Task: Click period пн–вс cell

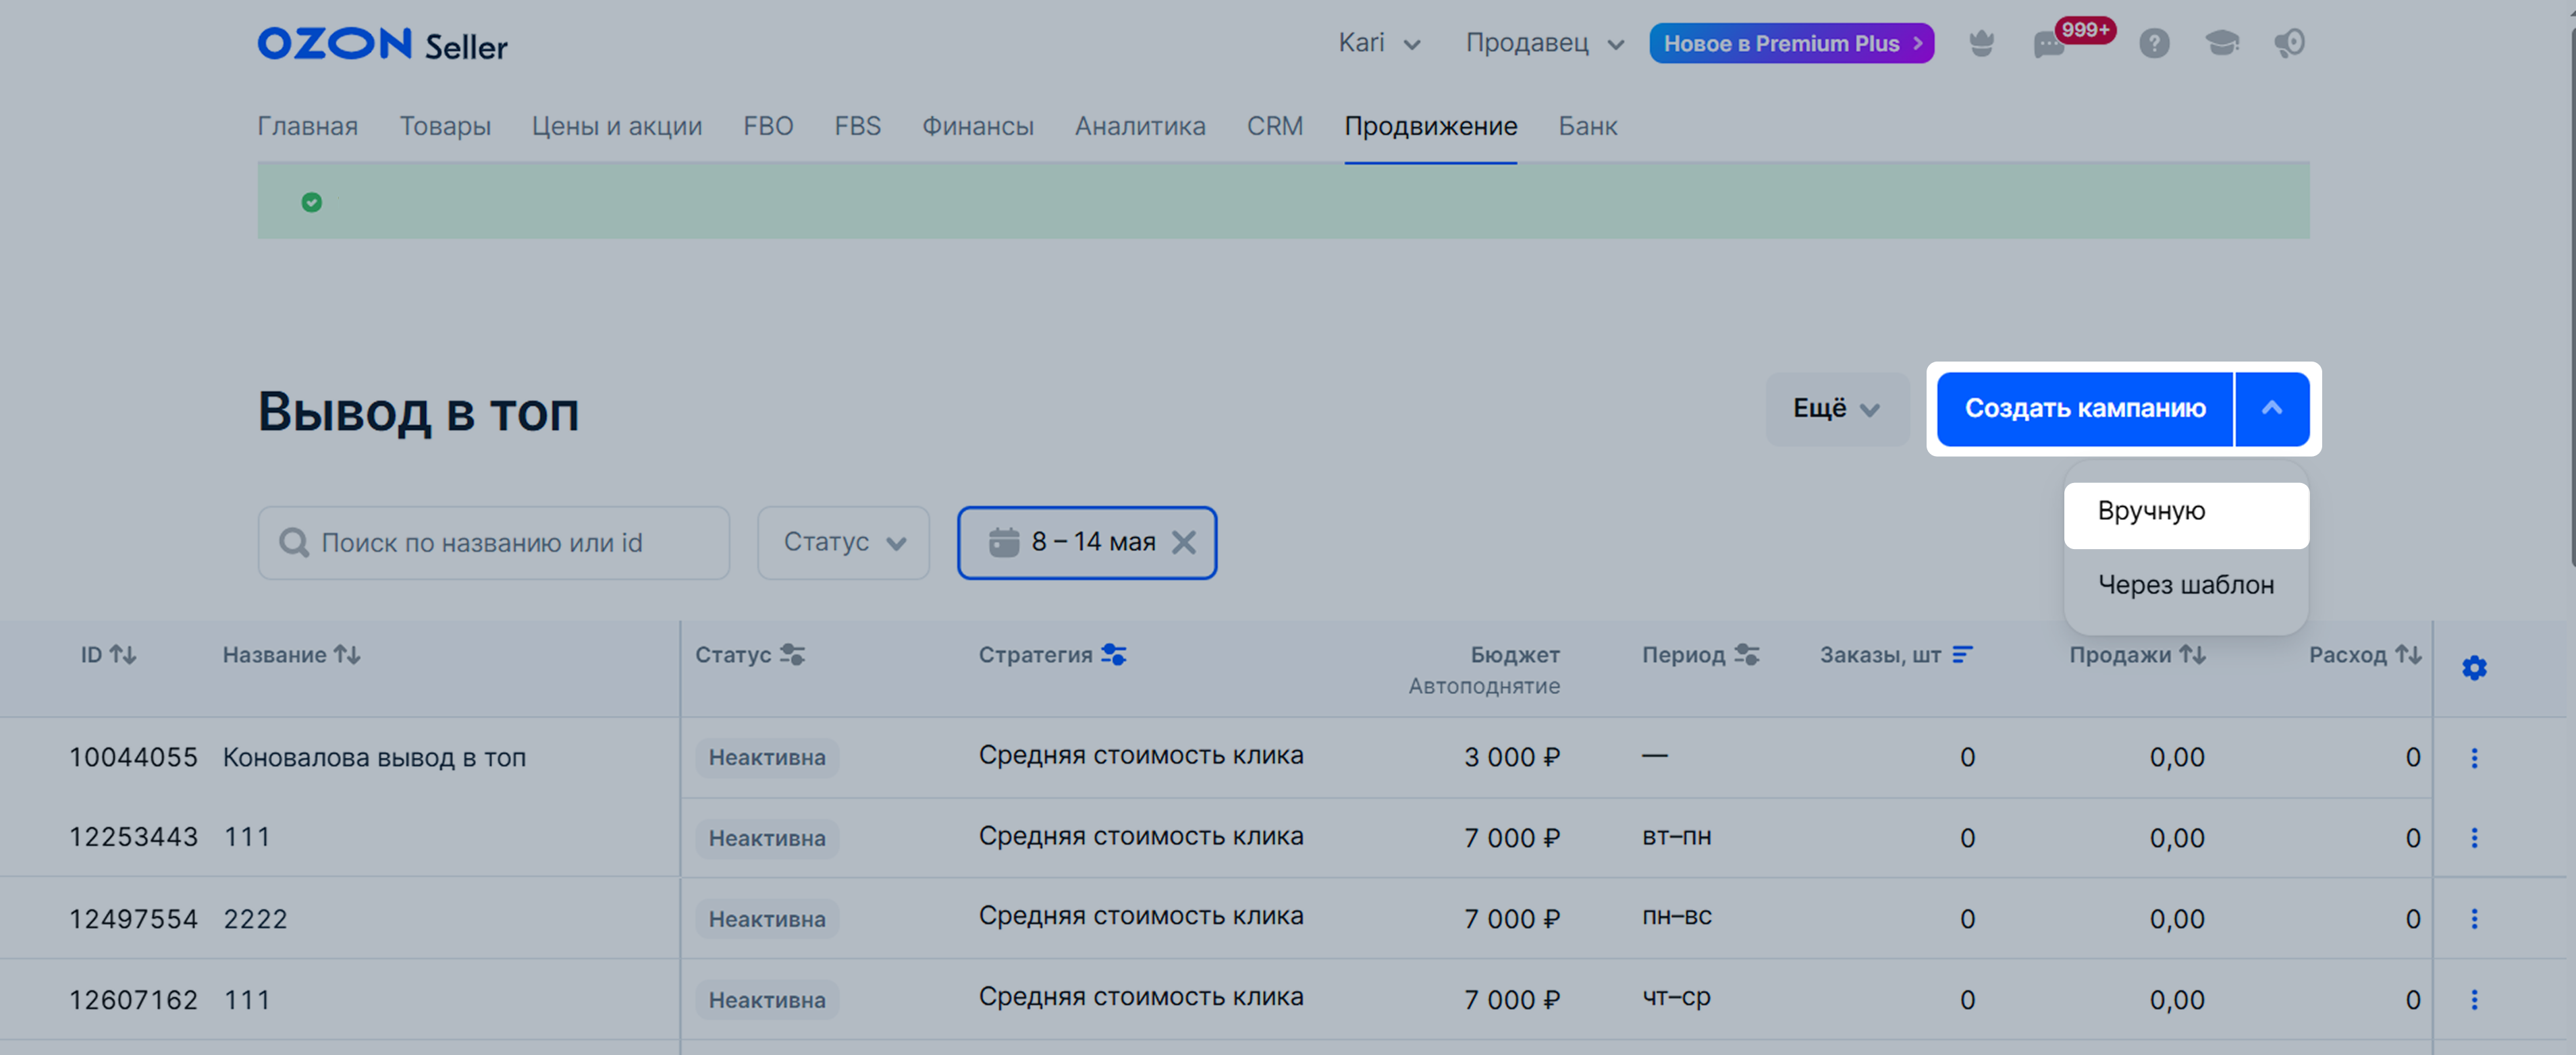Action: (1676, 916)
